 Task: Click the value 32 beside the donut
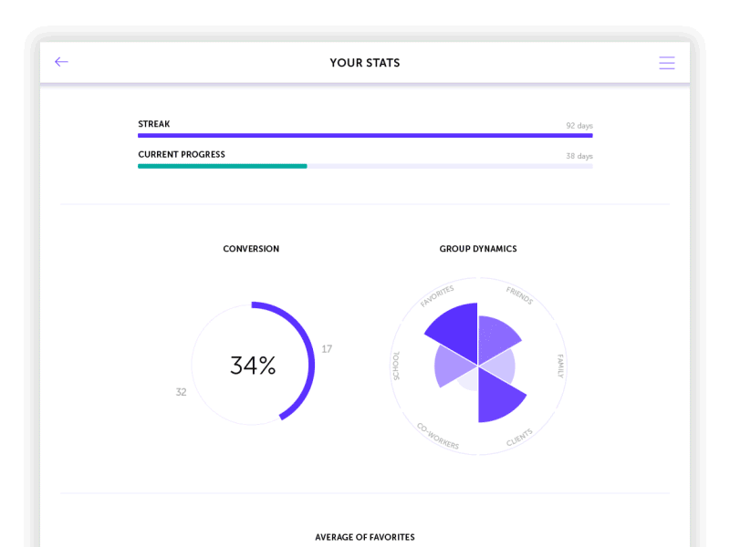(x=181, y=392)
